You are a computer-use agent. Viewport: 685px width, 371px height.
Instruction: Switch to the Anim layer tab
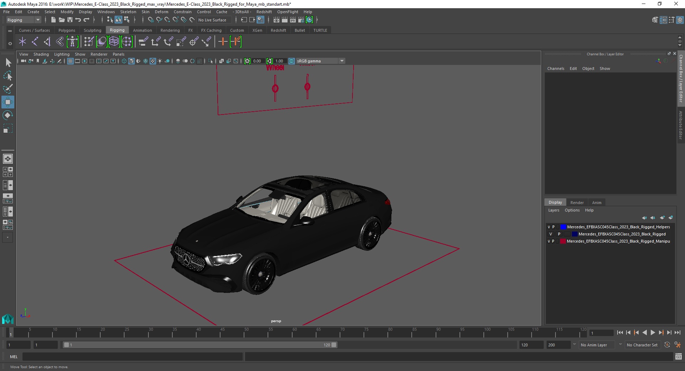(x=597, y=202)
